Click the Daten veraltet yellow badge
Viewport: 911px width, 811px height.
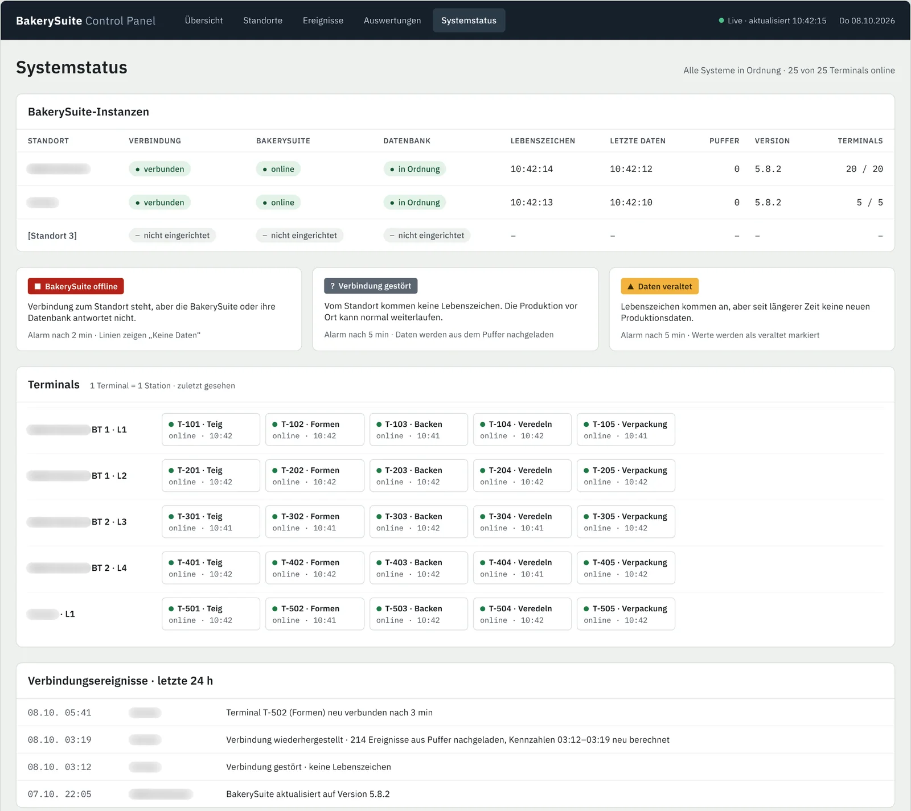click(659, 286)
